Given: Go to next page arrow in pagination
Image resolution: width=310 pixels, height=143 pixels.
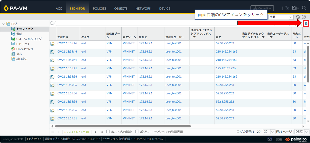Looking at the screenshot, I should [x=96, y=132].
